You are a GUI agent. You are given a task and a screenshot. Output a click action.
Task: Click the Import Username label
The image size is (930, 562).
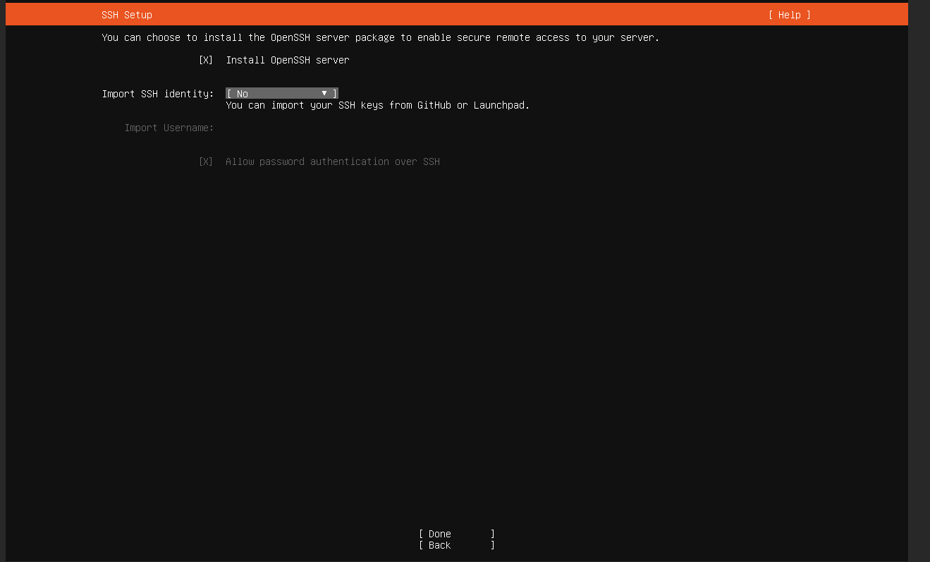pyautogui.click(x=169, y=128)
